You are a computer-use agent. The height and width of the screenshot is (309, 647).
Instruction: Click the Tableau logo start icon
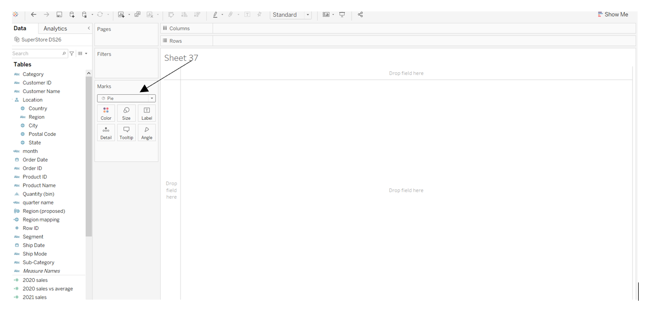pos(16,15)
